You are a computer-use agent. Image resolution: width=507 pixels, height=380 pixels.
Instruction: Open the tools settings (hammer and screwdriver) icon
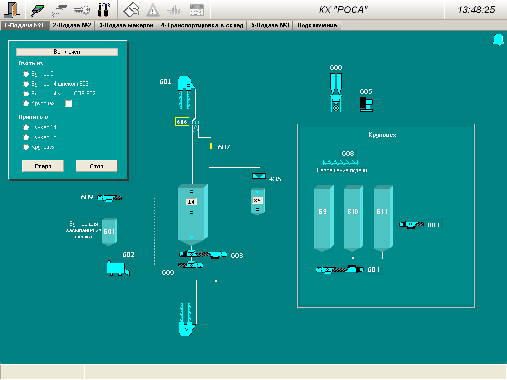click(x=104, y=10)
